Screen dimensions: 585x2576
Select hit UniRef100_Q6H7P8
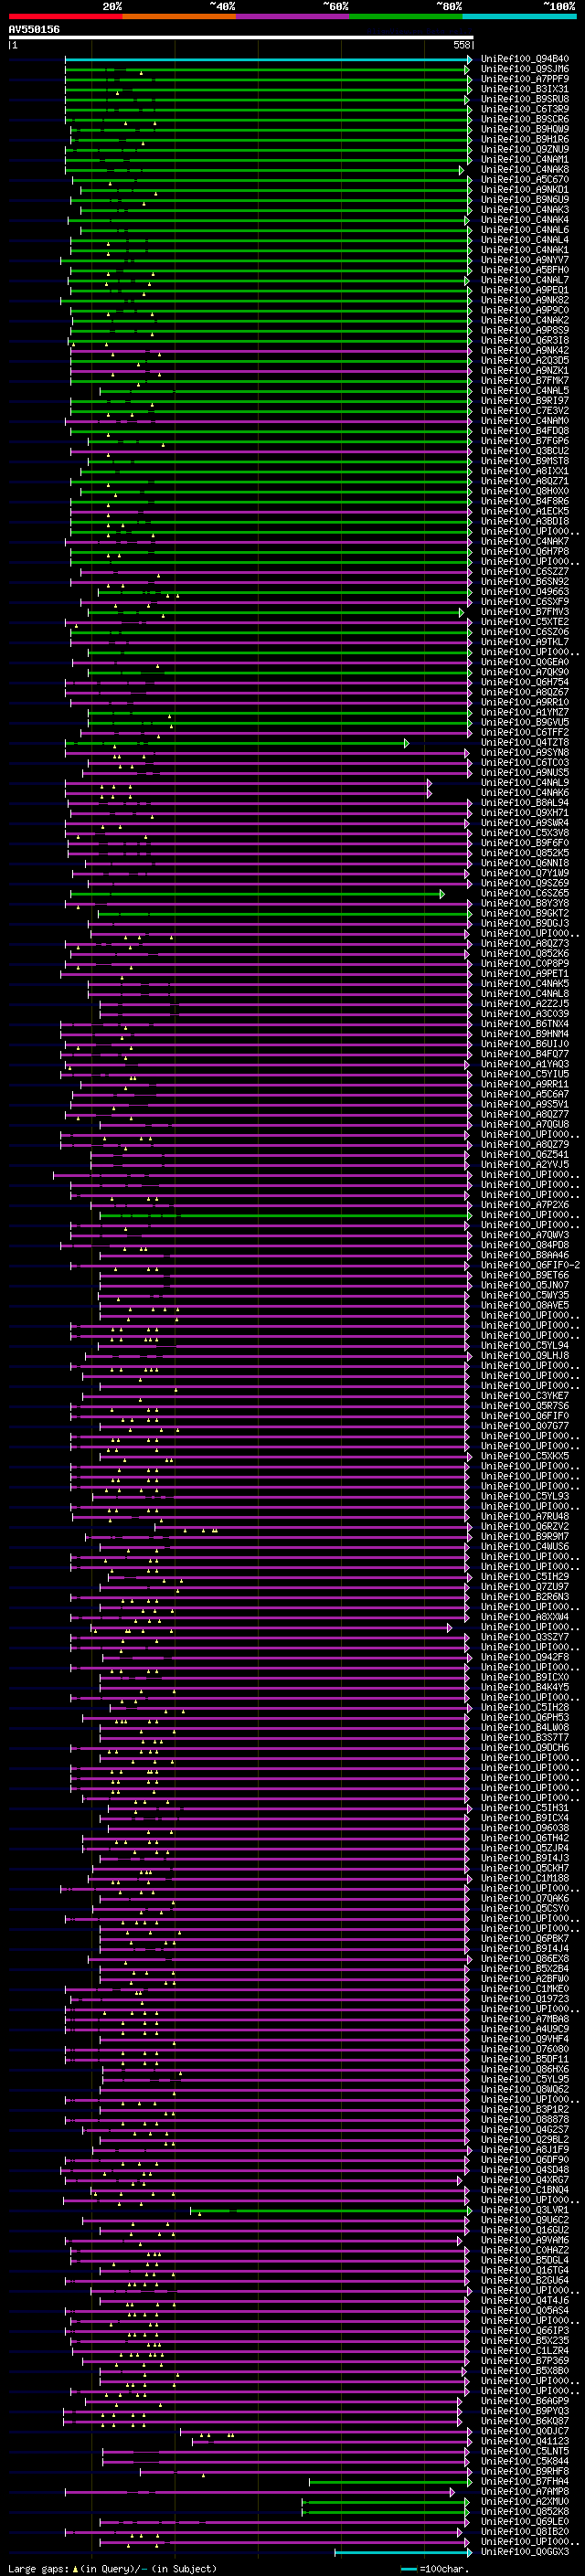pos(525,552)
